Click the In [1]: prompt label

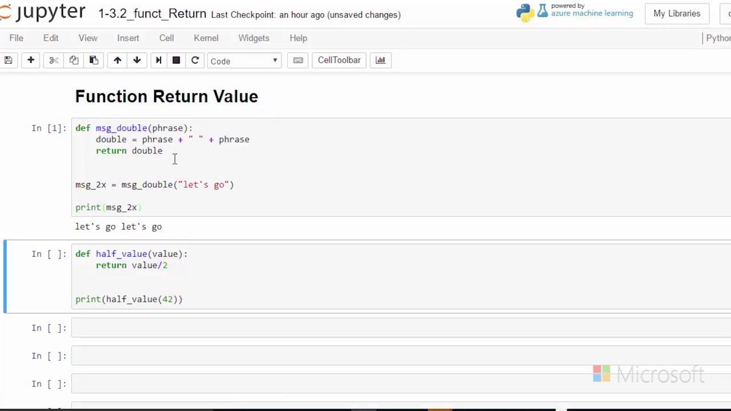point(49,128)
